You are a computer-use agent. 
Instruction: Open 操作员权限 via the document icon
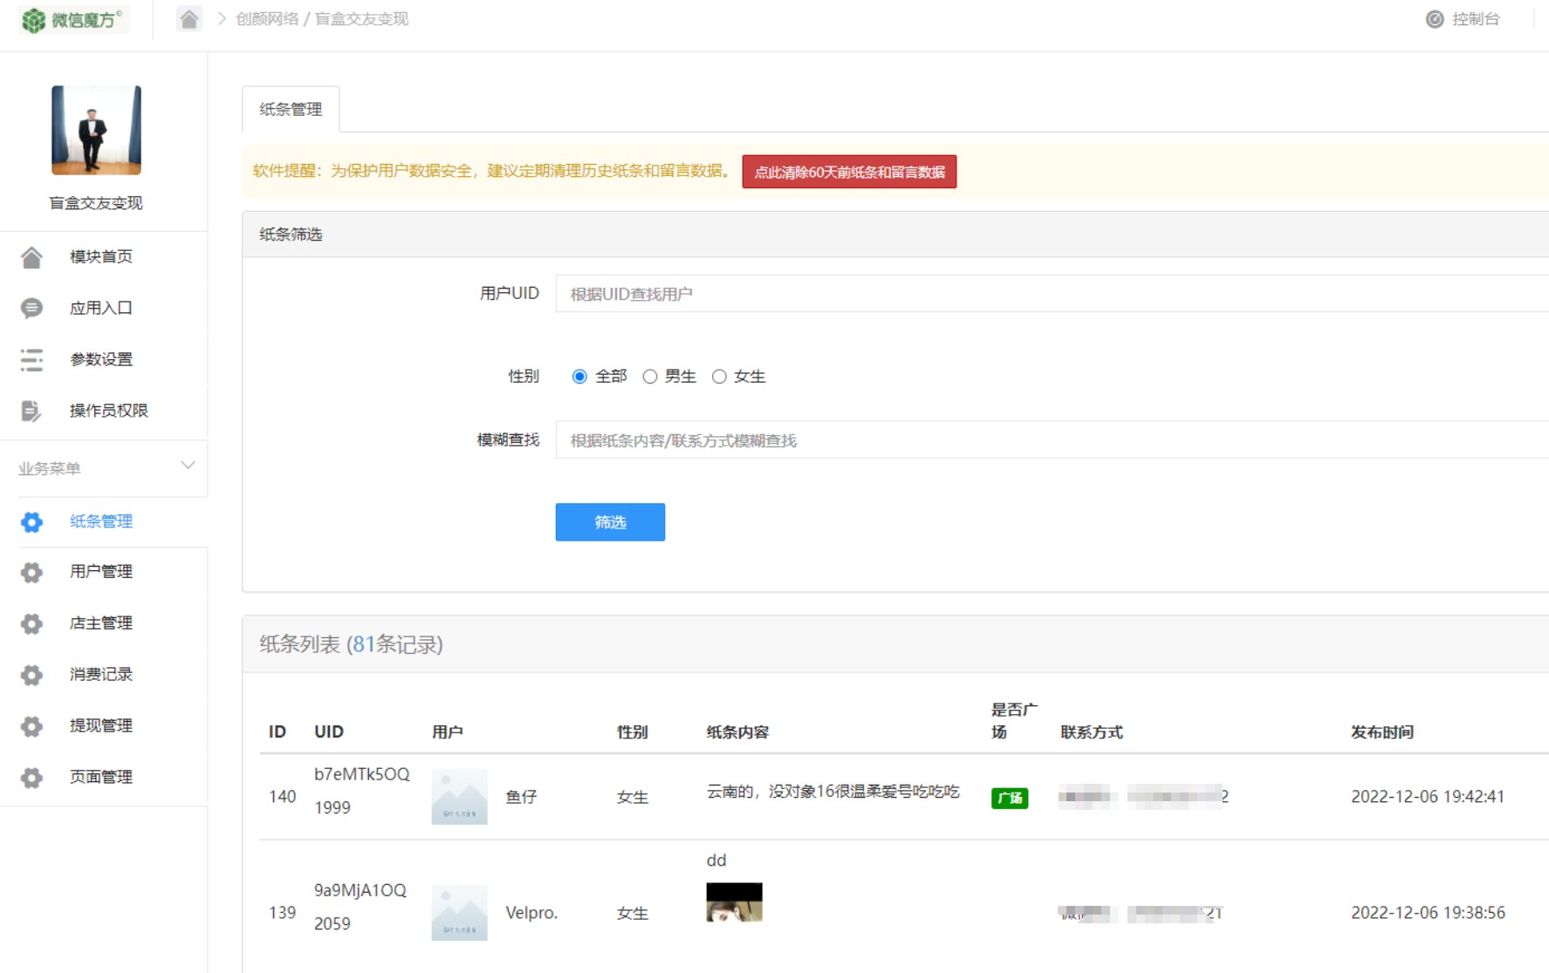(32, 410)
